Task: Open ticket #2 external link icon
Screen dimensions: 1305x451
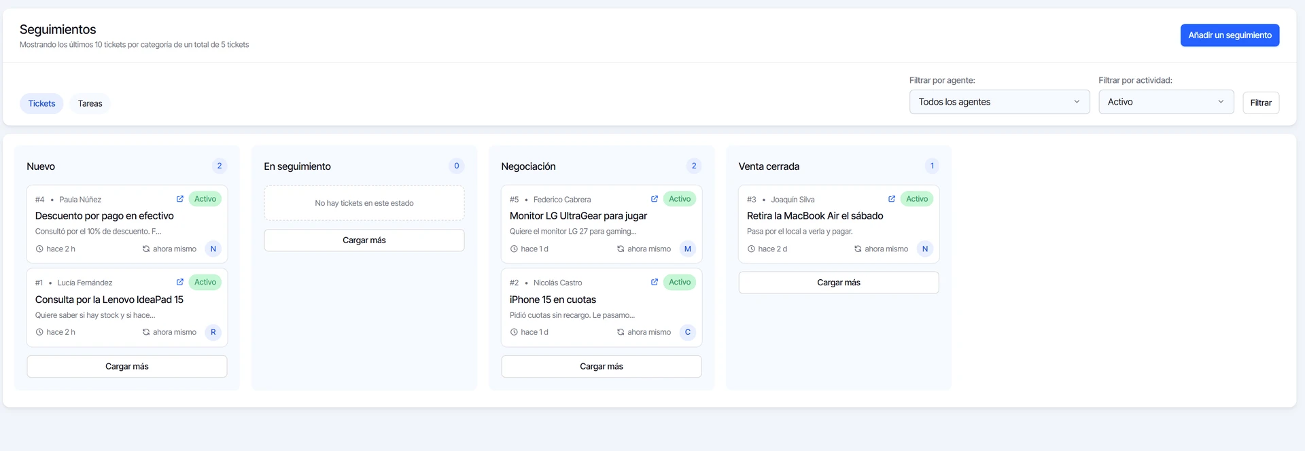Action: click(655, 282)
